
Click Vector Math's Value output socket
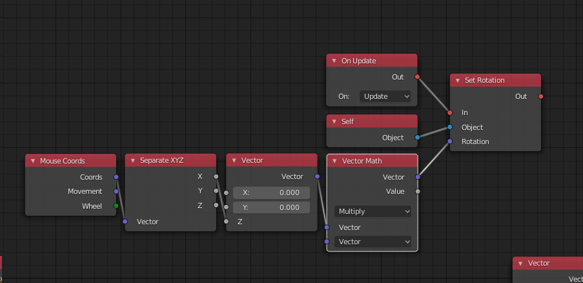[418, 191]
